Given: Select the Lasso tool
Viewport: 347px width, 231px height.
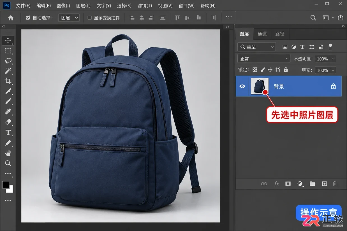Looking at the screenshot, I should tap(8, 61).
